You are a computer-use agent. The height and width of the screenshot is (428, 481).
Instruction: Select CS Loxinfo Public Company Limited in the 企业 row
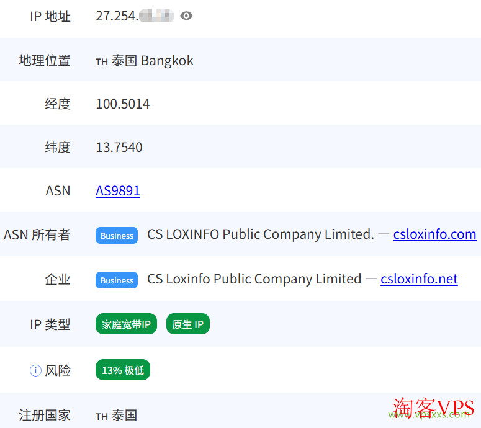pyautogui.click(x=254, y=279)
